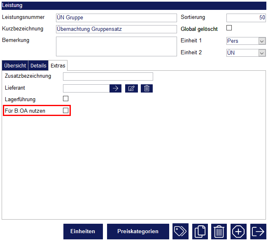The image size is (268, 241).
Task: Open the Einheit 1 dropdown
Action: coord(246,41)
